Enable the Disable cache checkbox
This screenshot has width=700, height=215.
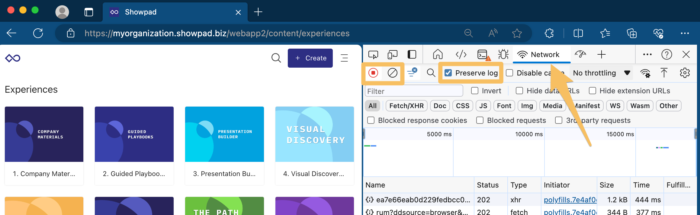point(509,73)
